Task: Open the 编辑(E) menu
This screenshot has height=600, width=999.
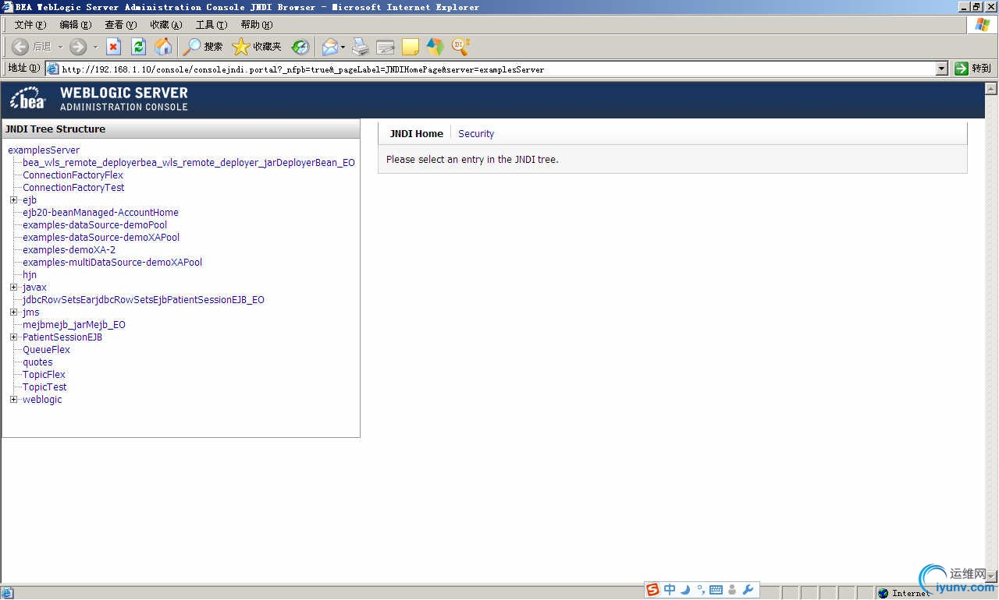Action: tap(75, 25)
